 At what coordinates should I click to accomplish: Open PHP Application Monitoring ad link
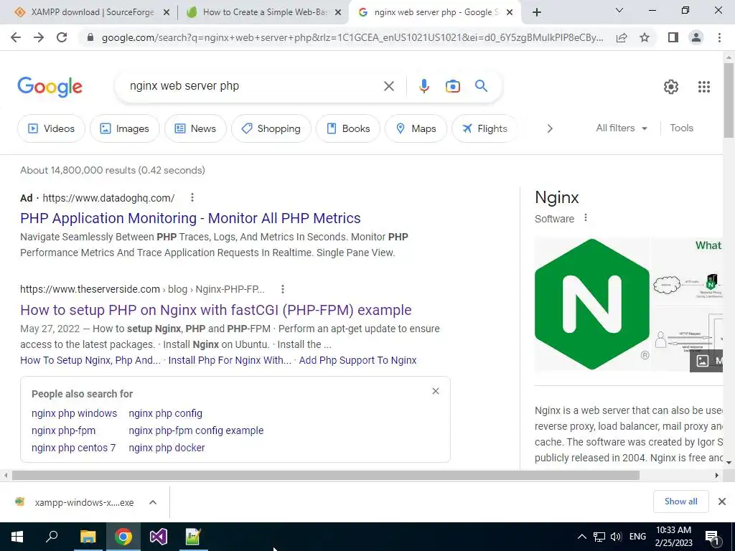190,218
